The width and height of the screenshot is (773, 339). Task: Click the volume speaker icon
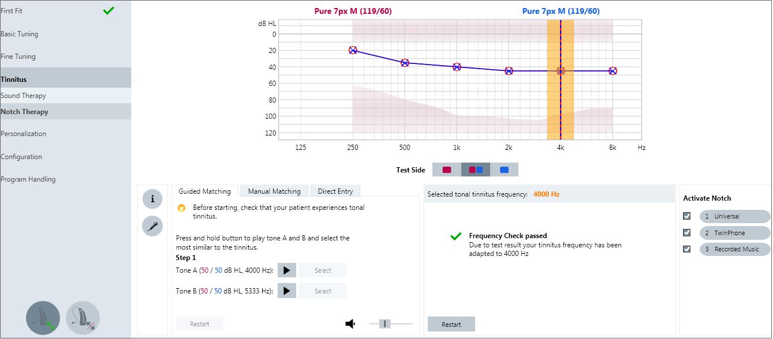pos(350,324)
